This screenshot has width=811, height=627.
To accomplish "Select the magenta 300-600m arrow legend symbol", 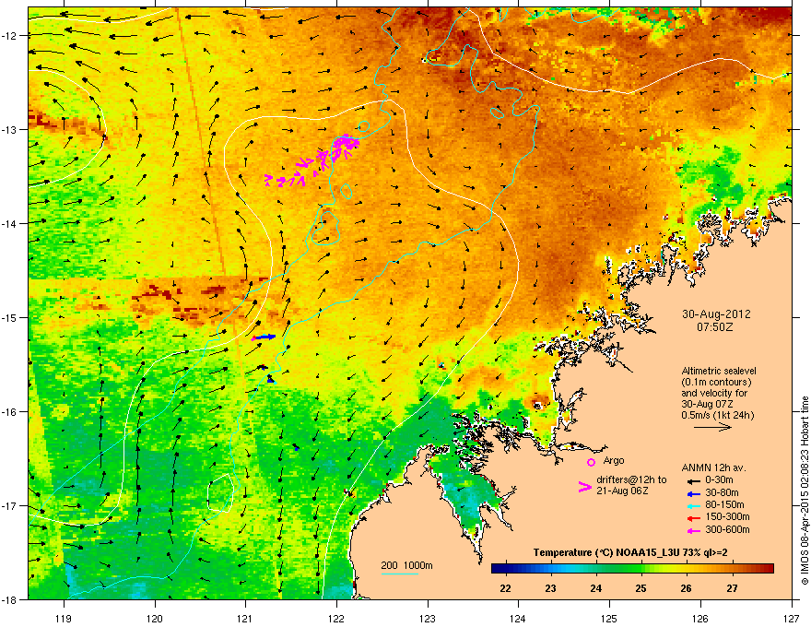I will pos(693,531).
